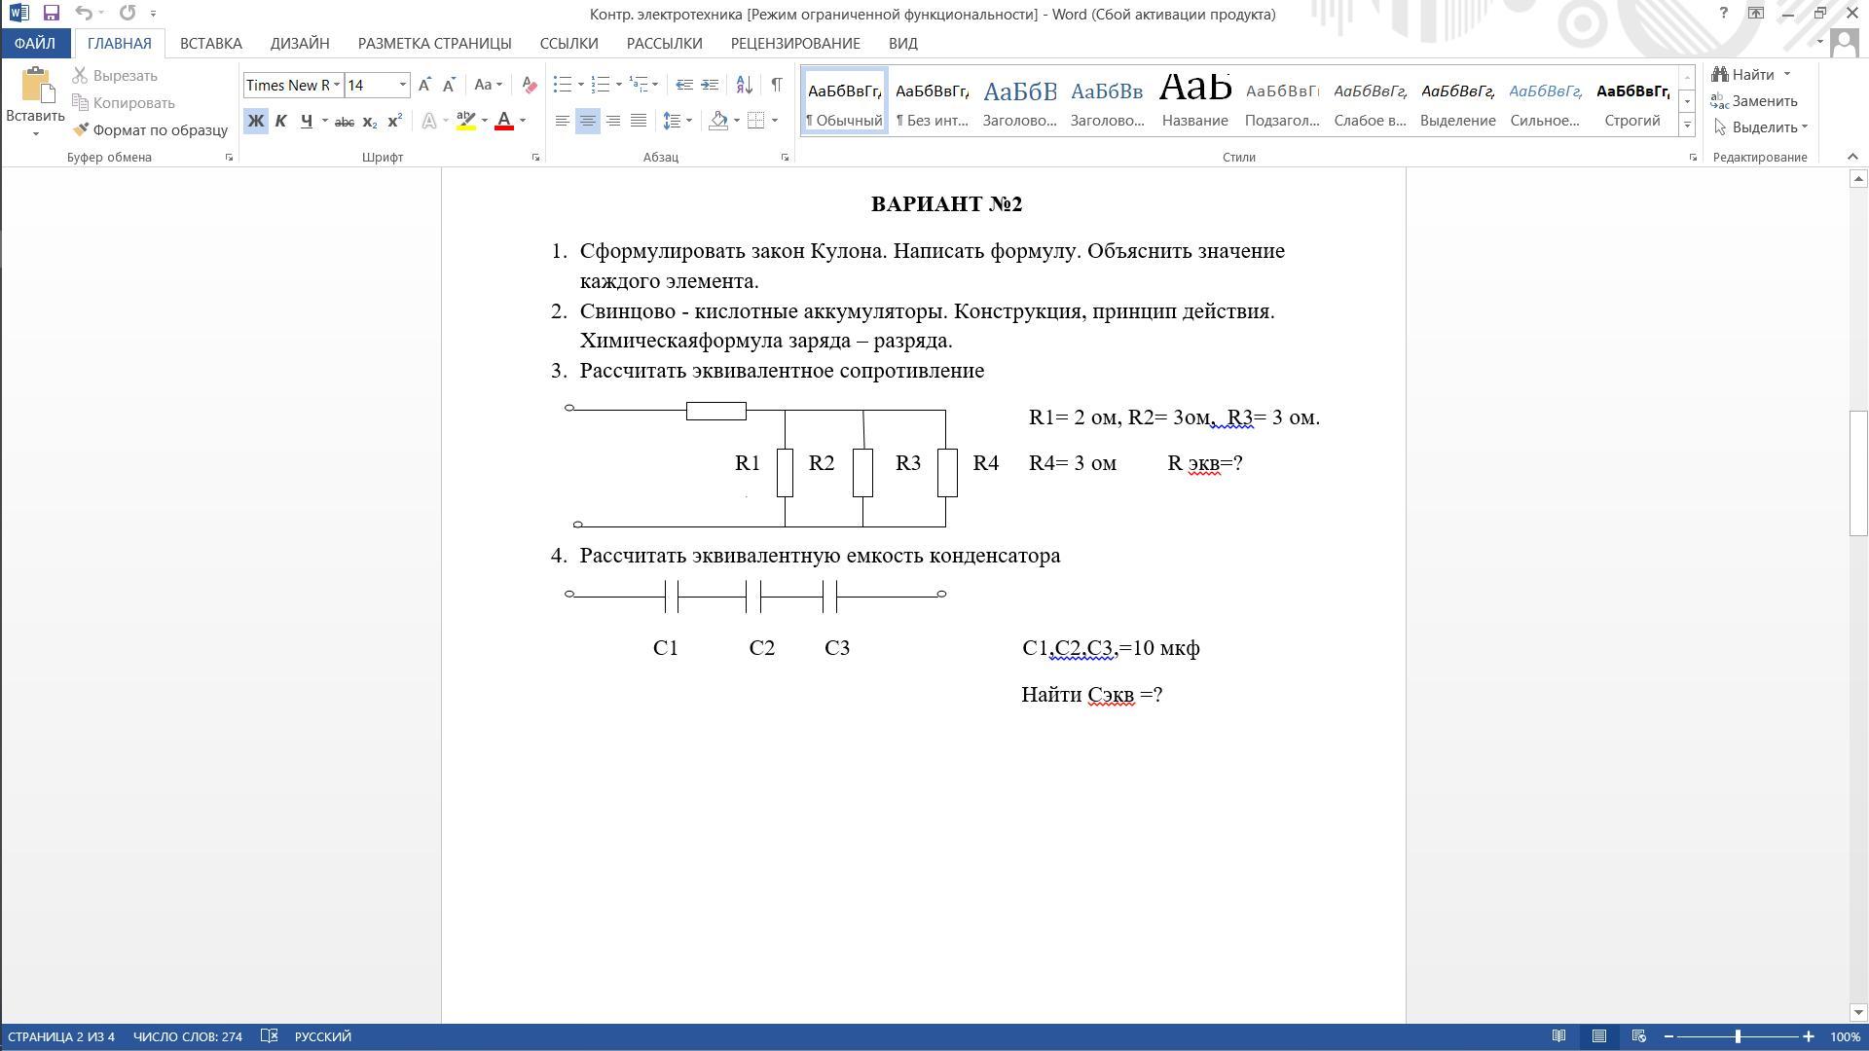The height and width of the screenshot is (1051, 1869).
Task: Apply subscript formatting icon
Action: click(x=369, y=122)
